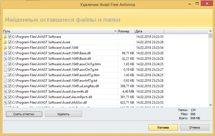Click the Files: 996 counter
215x136 pixels.
188,114
